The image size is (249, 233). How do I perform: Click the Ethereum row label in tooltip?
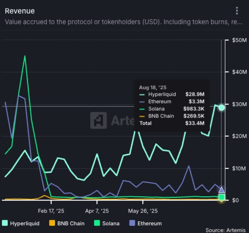pos(160,101)
